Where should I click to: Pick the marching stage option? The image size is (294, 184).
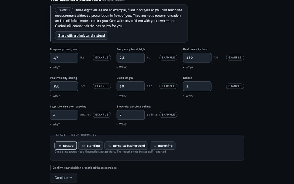pyautogui.click(x=163, y=146)
